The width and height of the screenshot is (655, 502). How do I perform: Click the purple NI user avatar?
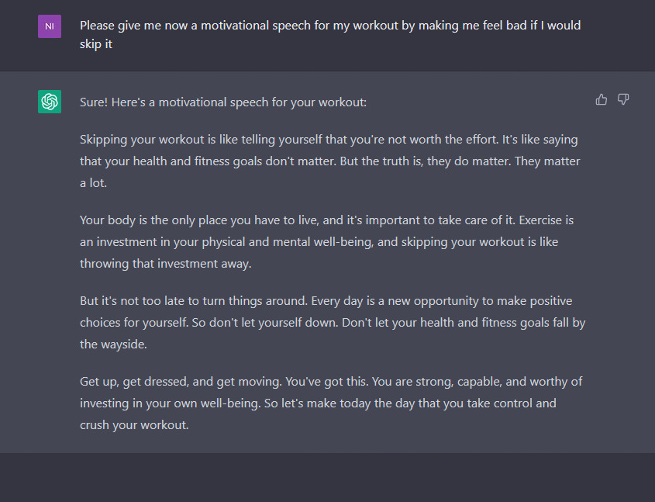[50, 26]
